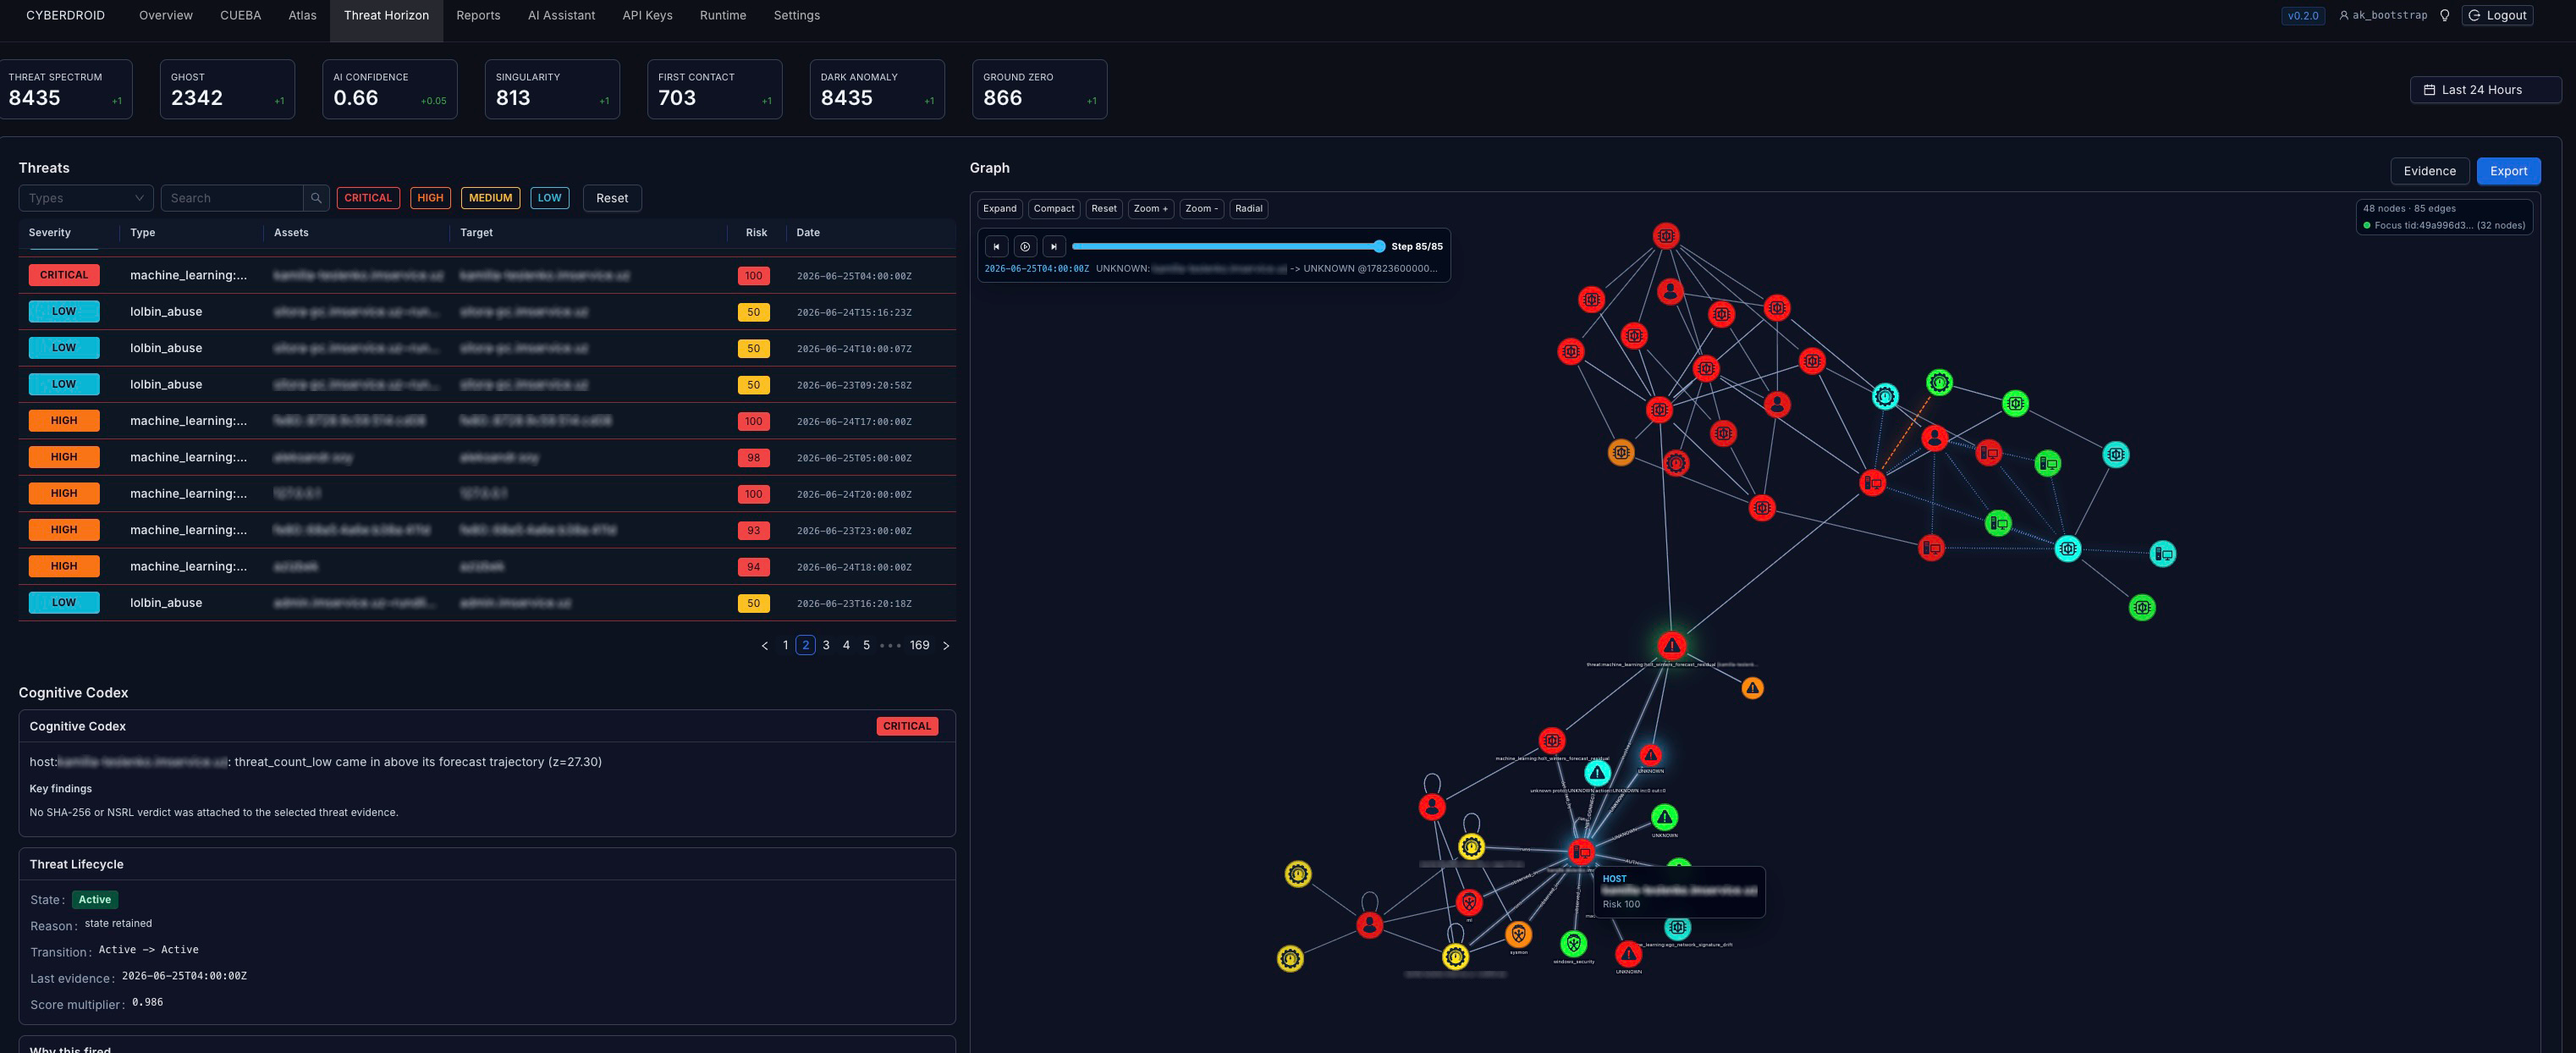2576x1053 pixels.
Task: Select the green shield node labeled windows_security
Action: [1573, 944]
